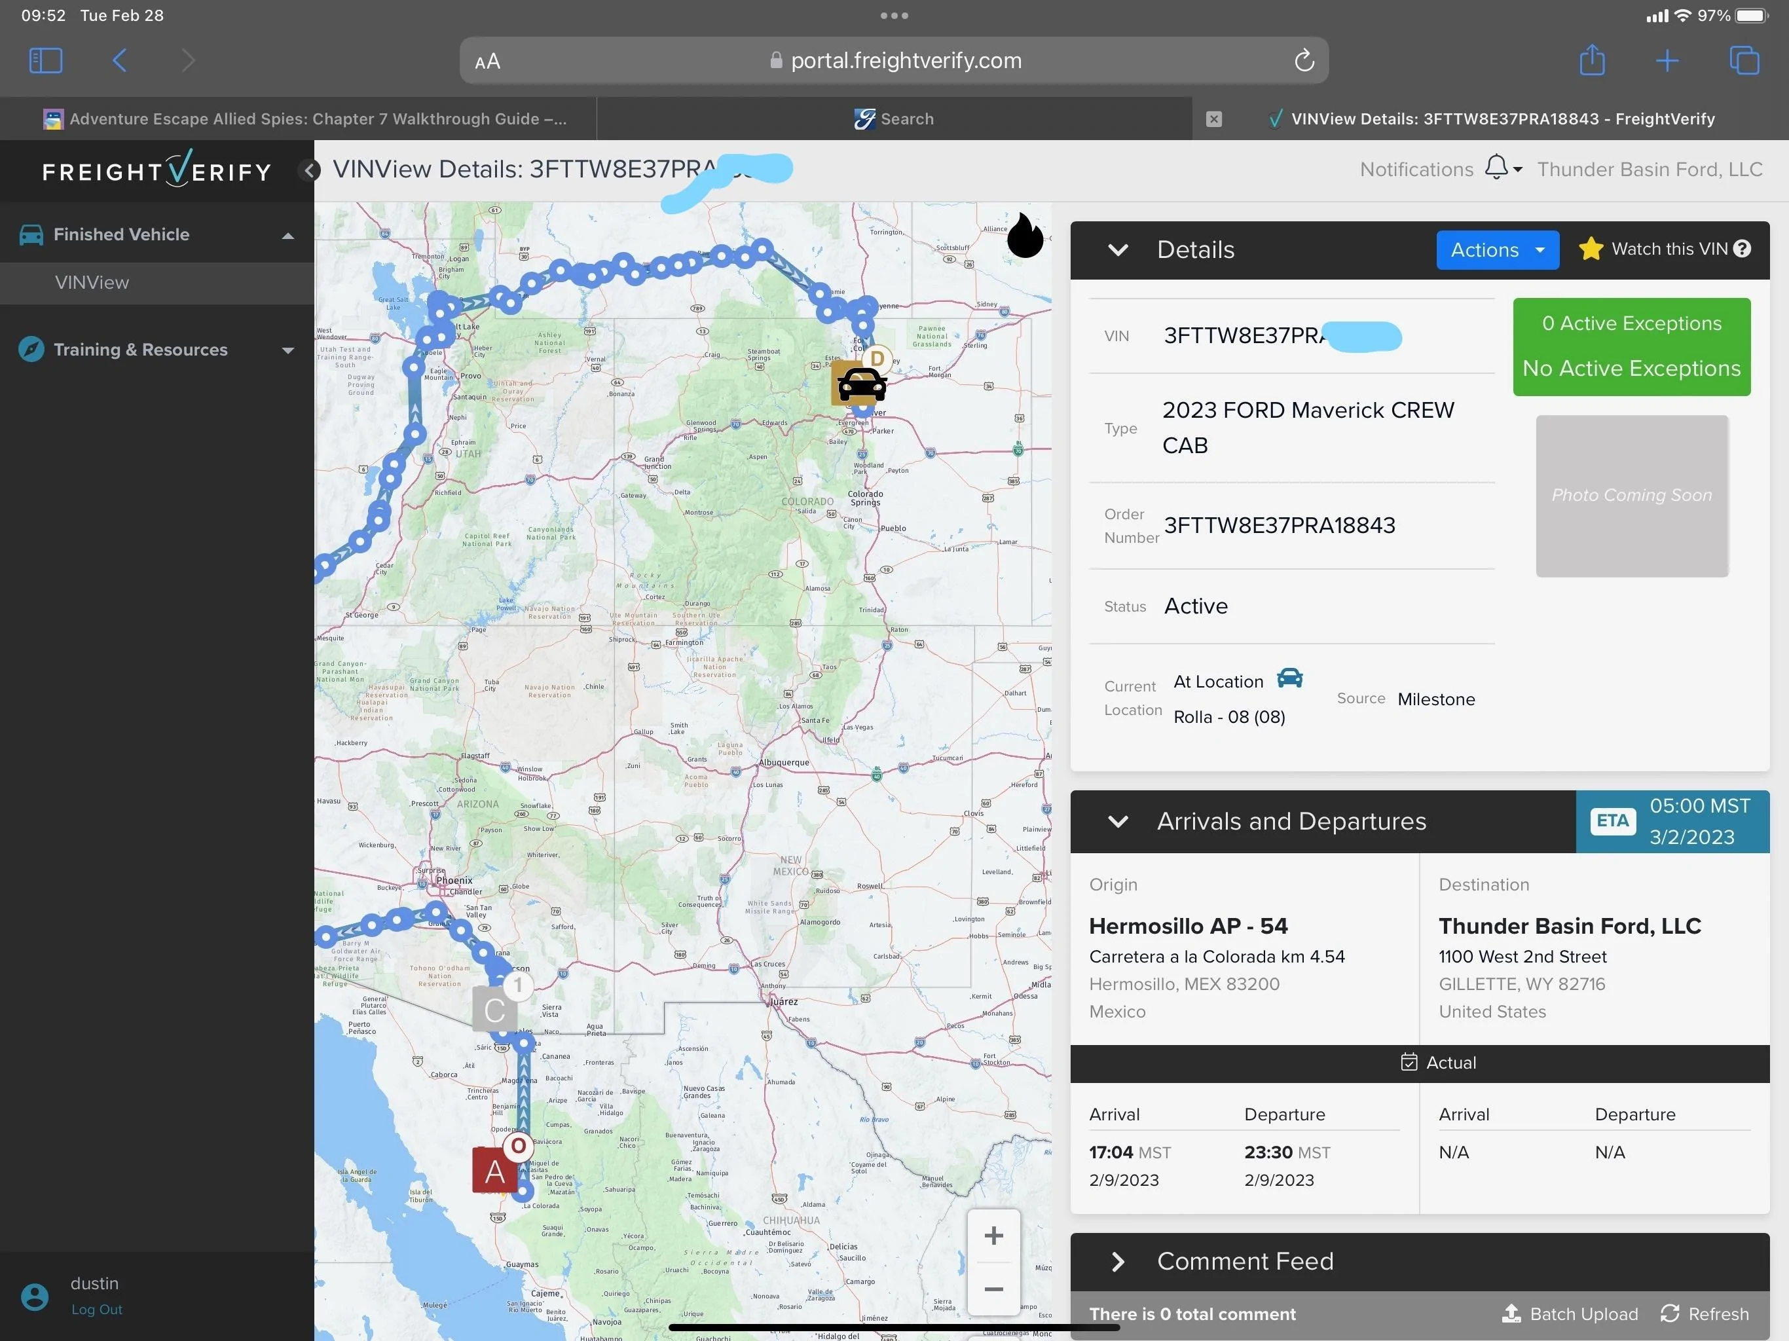Viewport: 1789px width, 1341px height.
Task: Click the Rolla - 08 (08) location text
Action: click(x=1228, y=718)
